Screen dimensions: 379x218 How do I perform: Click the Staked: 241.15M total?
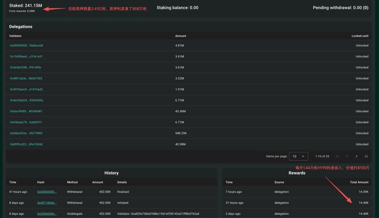[26, 6]
